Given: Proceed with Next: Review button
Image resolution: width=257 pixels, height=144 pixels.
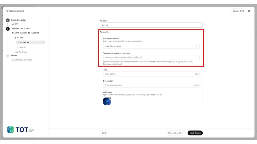Looking at the screenshot, I should 195,133.
